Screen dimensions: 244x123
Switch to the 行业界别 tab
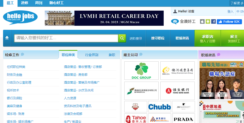[x=92, y=55]
